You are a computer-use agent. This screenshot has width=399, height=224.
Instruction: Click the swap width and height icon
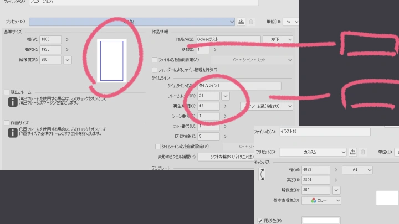(x=263, y=175)
